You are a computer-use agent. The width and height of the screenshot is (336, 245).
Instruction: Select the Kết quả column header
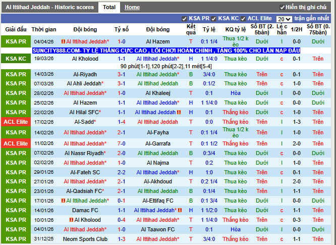click(191, 29)
